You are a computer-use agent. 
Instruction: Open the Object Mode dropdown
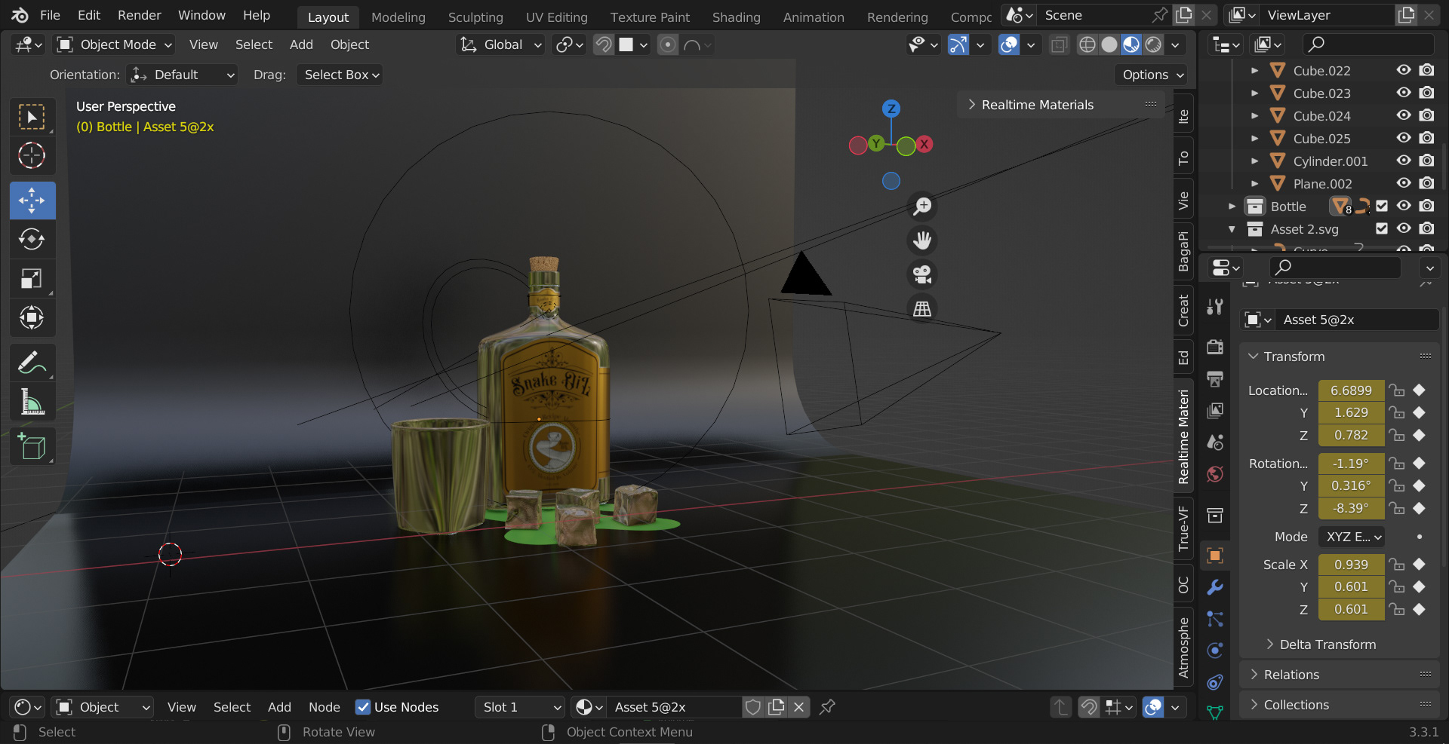pos(115,44)
